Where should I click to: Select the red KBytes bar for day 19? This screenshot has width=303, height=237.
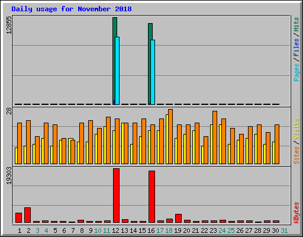coord(178,219)
